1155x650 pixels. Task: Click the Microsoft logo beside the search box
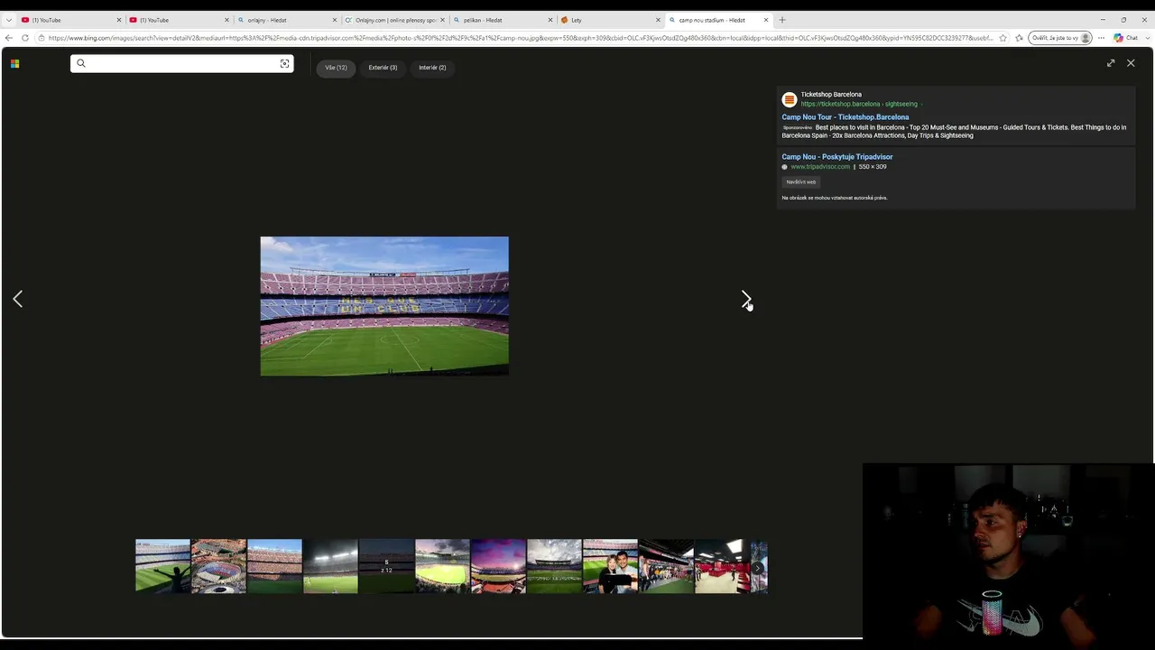click(x=14, y=63)
